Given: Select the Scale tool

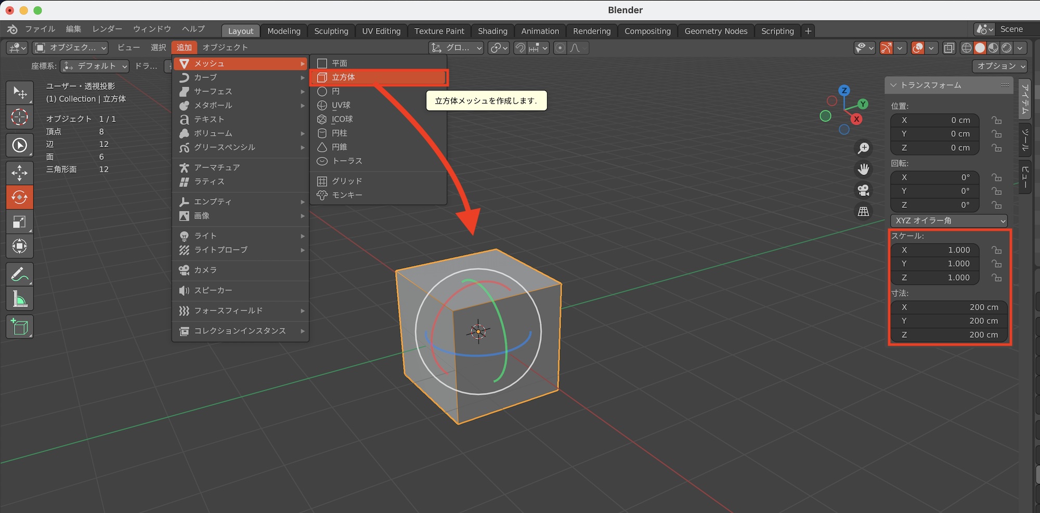Looking at the screenshot, I should pyautogui.click(x=19, y=222).
